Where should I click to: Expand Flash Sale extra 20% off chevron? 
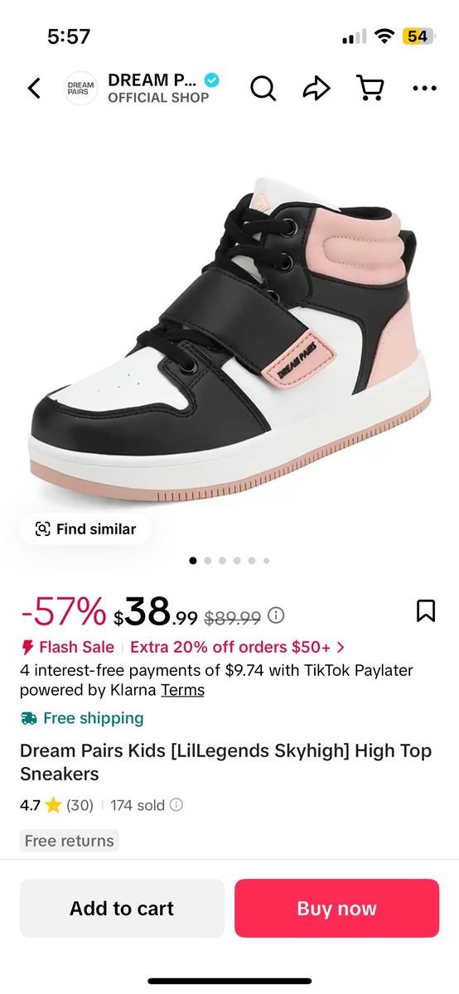341,646
